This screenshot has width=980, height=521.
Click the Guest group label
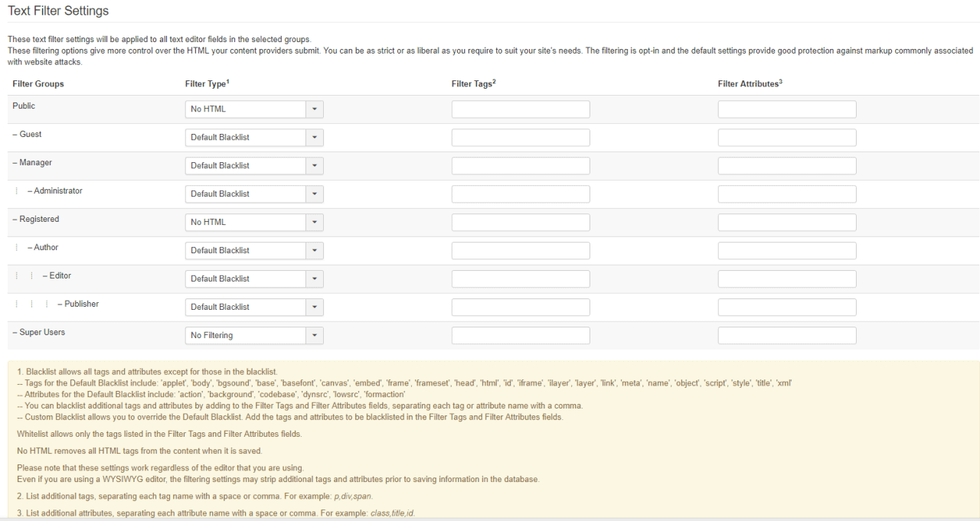click(27, 135)
